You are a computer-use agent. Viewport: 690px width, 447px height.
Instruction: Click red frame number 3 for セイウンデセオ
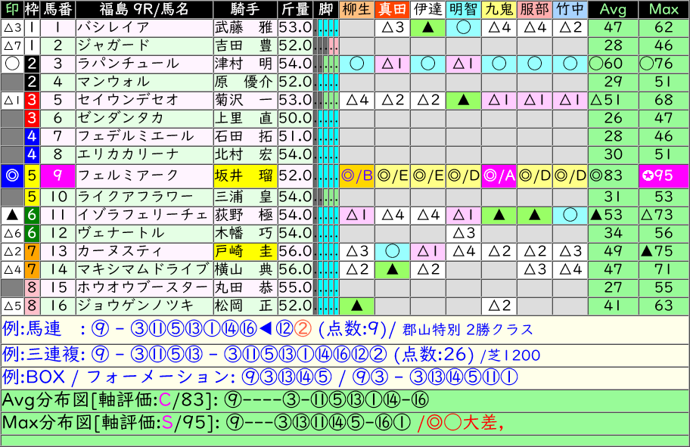click(31, 100)
